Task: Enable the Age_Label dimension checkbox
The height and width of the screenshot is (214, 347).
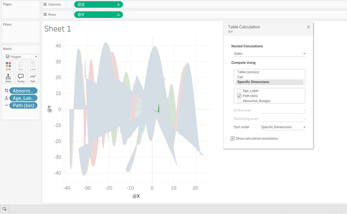Action: click(x=239, y=91)
